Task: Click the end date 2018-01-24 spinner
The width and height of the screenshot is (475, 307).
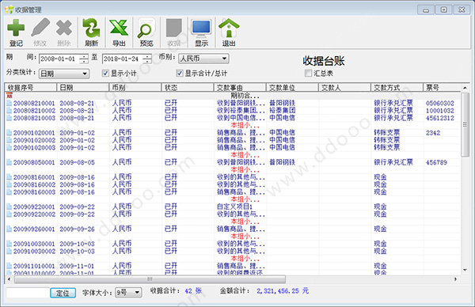Action: point(147,59)
